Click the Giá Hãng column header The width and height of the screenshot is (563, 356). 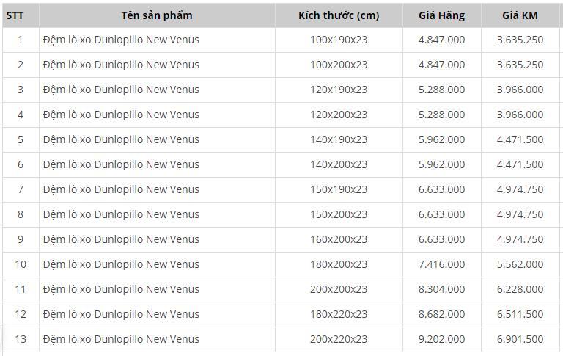pyautogui.click(x=441, y=15)
